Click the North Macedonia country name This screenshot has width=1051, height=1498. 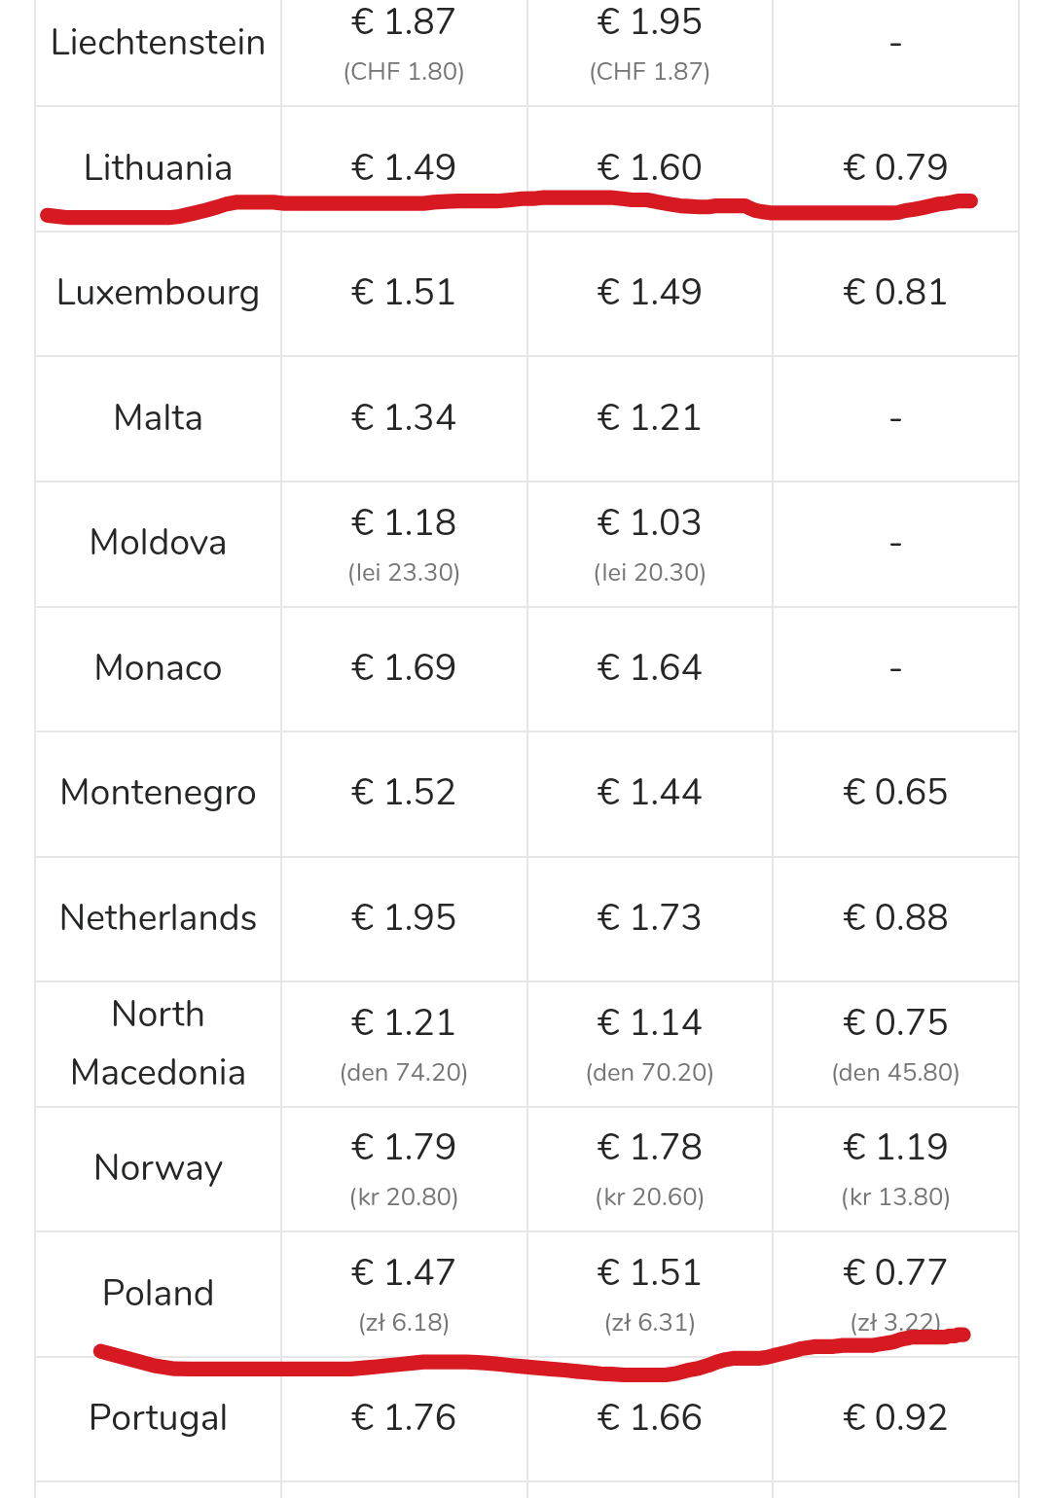(158, 1043)
